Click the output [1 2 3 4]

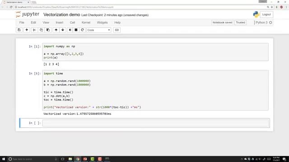[51, 64]
